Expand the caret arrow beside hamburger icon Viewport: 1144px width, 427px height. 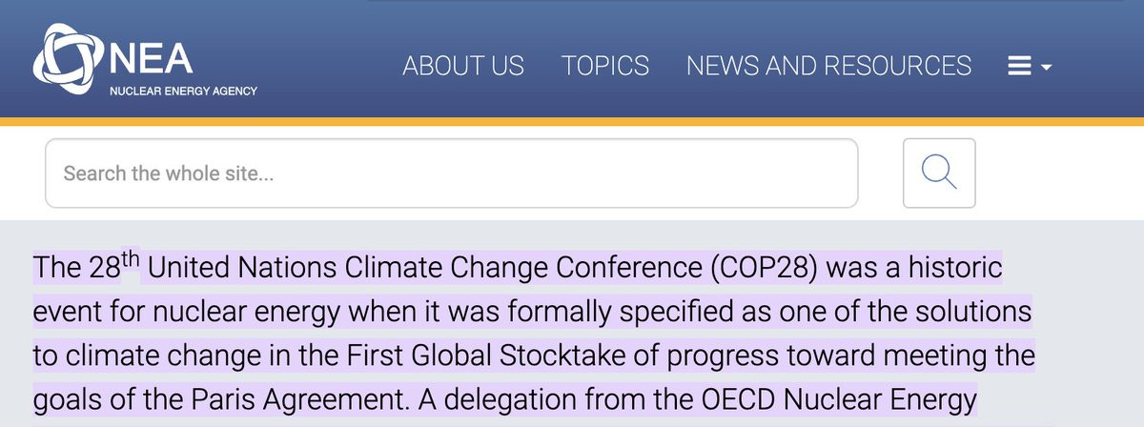(x=1047, y=68)
